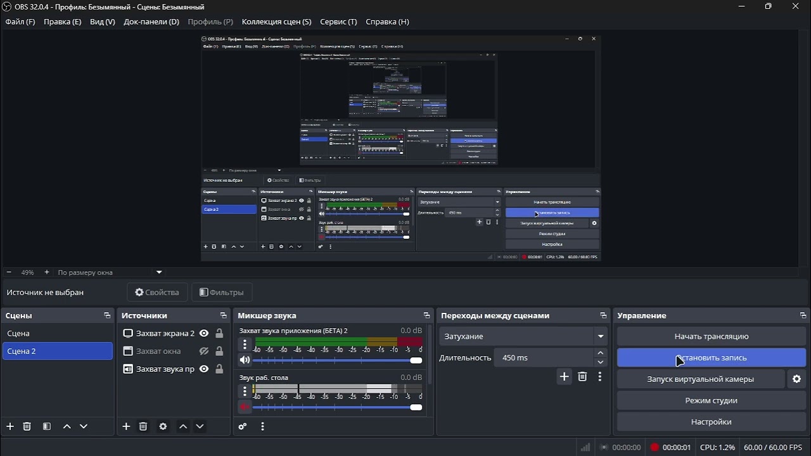Click Начать трансляцию button
This screenshot has height=456, width=811.
click(712, 336)
